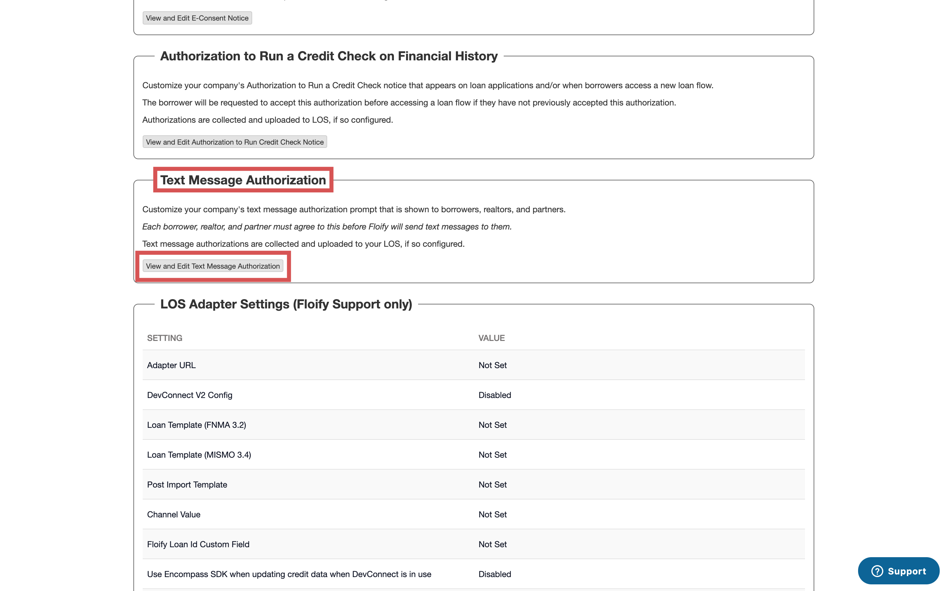Open the Support help widget
The image size is (949, 591).
(x=899, y=571)
